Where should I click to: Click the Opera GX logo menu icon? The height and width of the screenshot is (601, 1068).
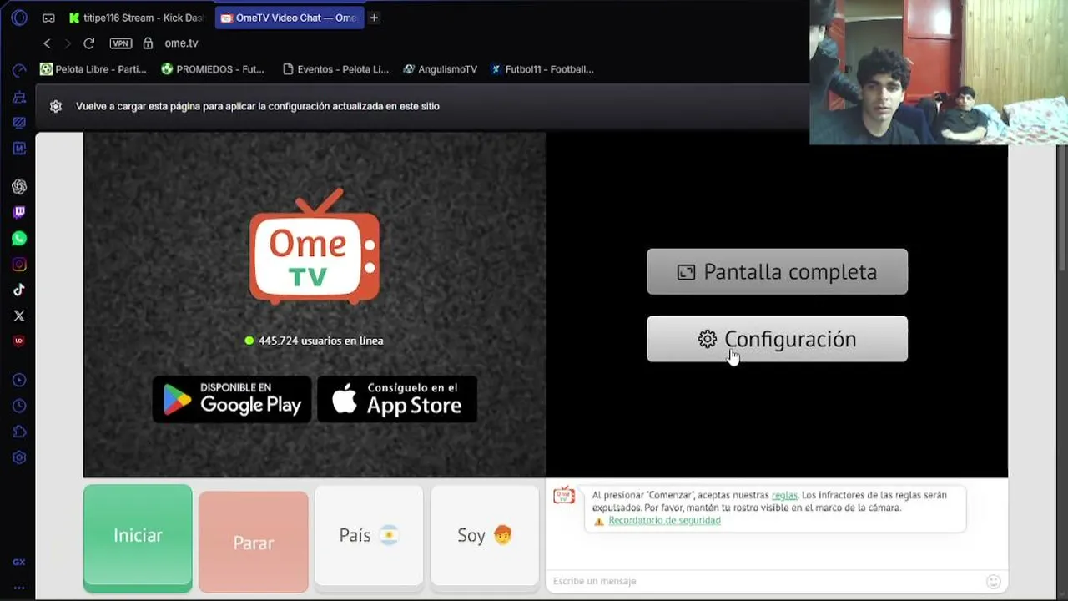point(19,18)
